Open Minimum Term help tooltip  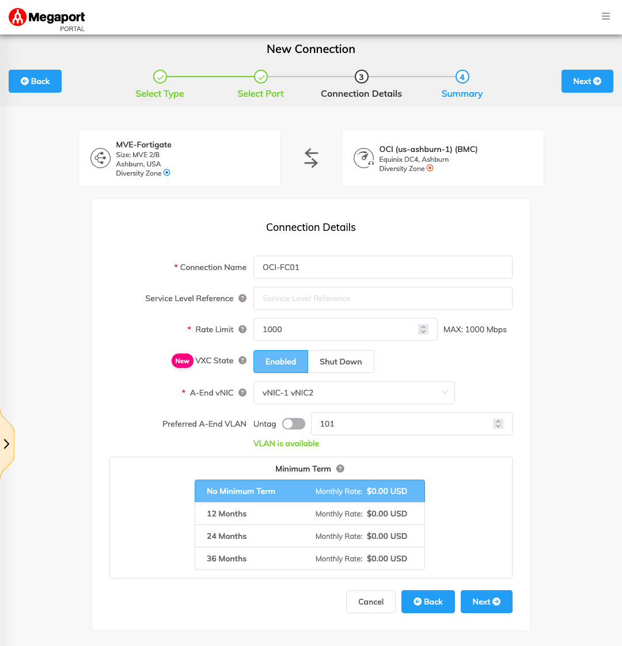340,469
